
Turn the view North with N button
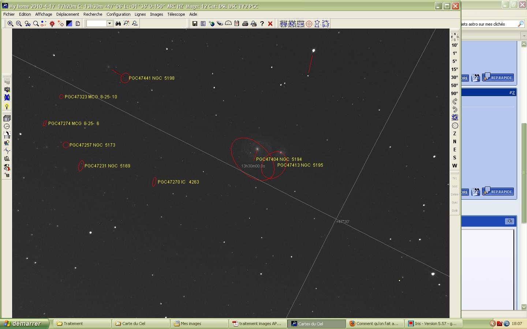[455, 142]
